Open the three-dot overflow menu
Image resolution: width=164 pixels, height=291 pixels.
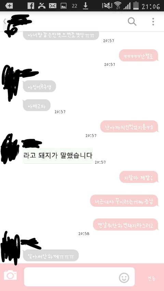pyautogui.click(x=153, y=21)
